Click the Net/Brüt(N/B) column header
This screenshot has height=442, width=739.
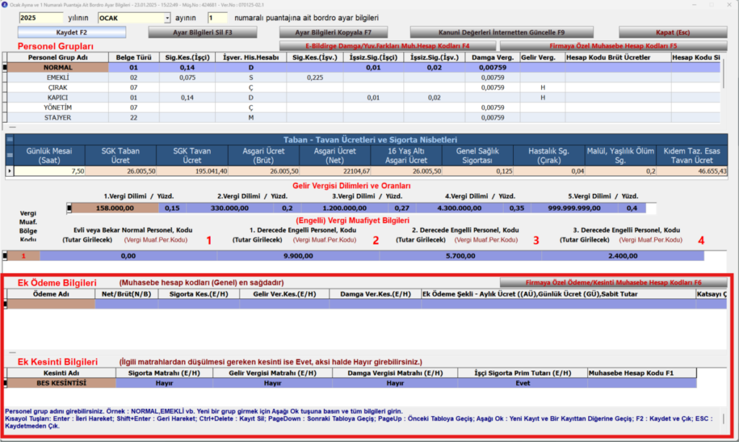tap(126, 294)
